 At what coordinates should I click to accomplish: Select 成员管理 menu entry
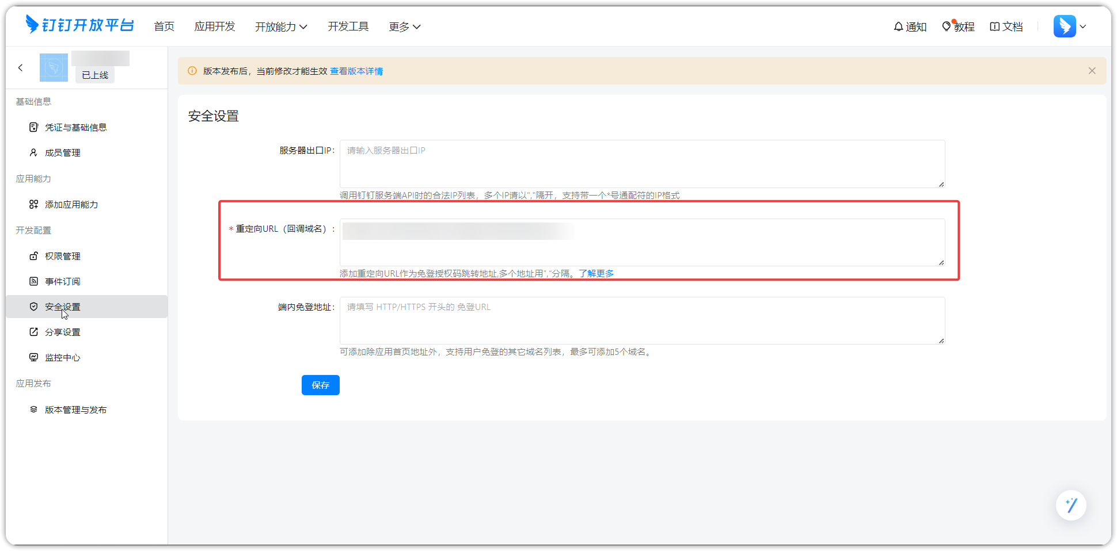click(x=86, y=152)
